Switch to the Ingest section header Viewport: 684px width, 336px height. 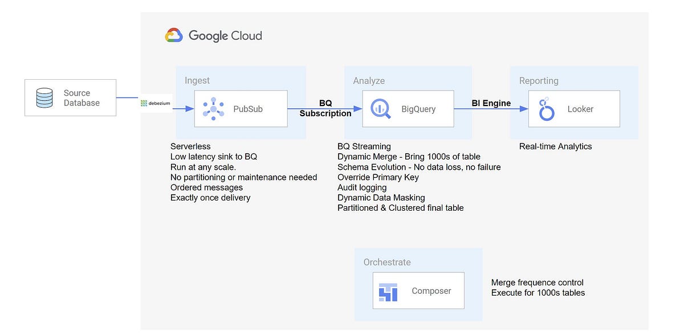pos(197,80)
